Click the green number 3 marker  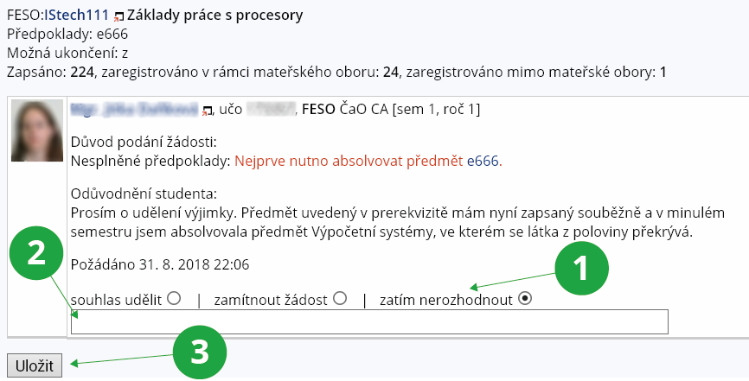click(x=200, y=352)
